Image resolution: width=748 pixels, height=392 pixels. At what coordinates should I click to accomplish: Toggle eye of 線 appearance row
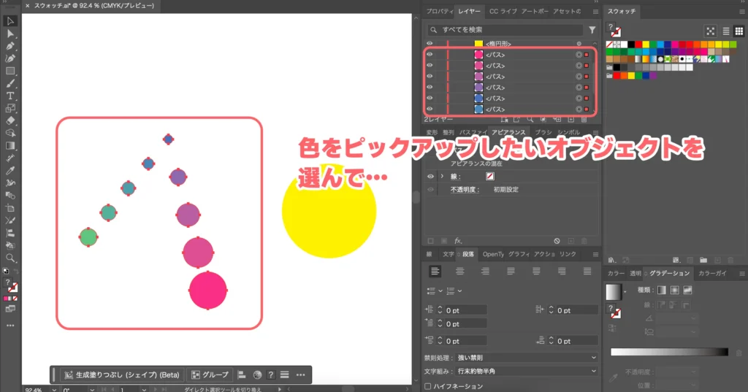(430, 177)
